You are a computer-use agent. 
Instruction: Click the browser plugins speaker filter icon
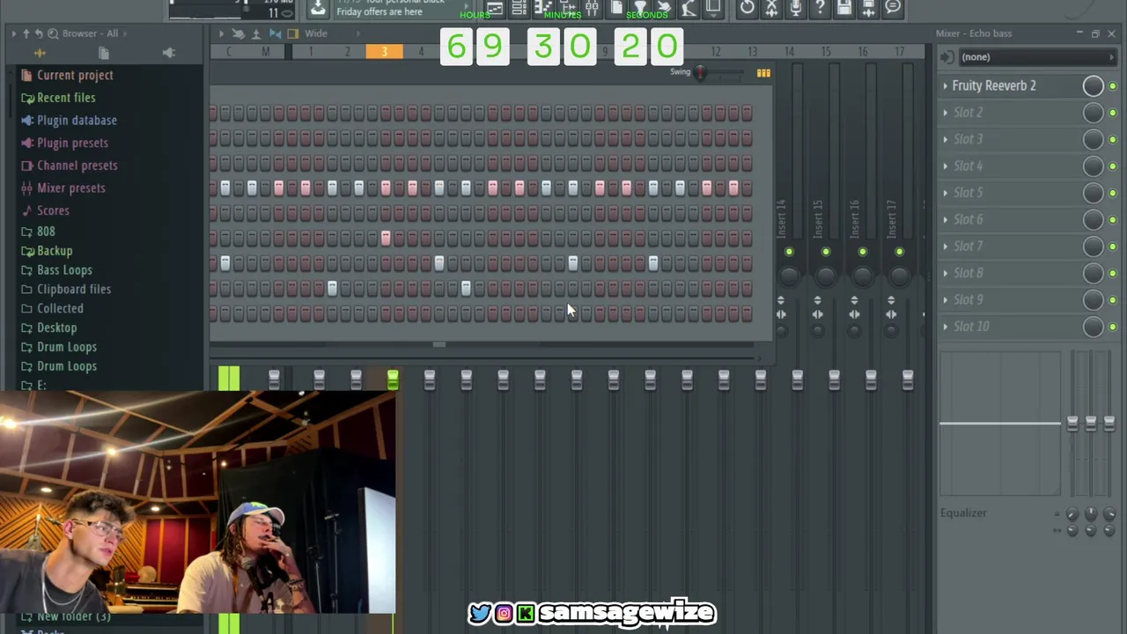click(168, 53)
